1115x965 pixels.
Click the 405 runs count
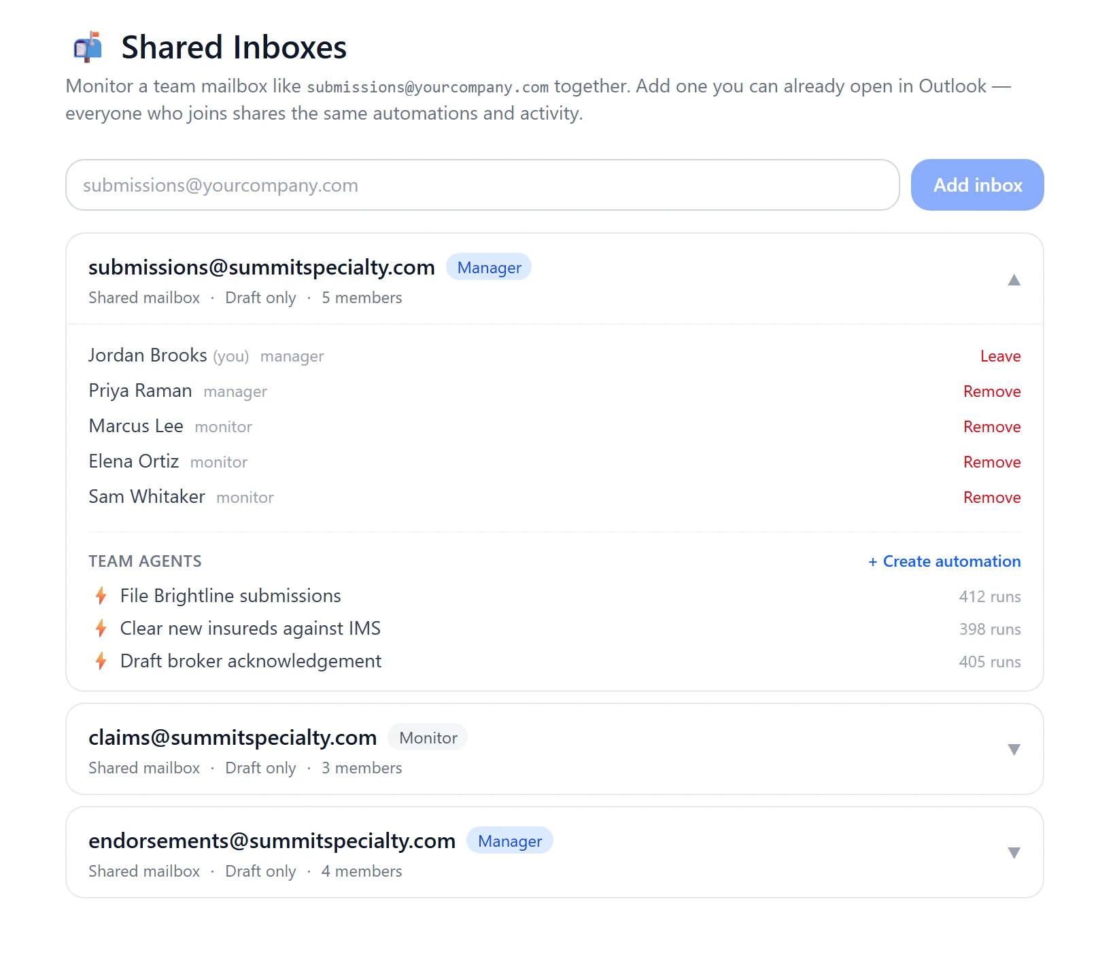(x=990, y=662)
